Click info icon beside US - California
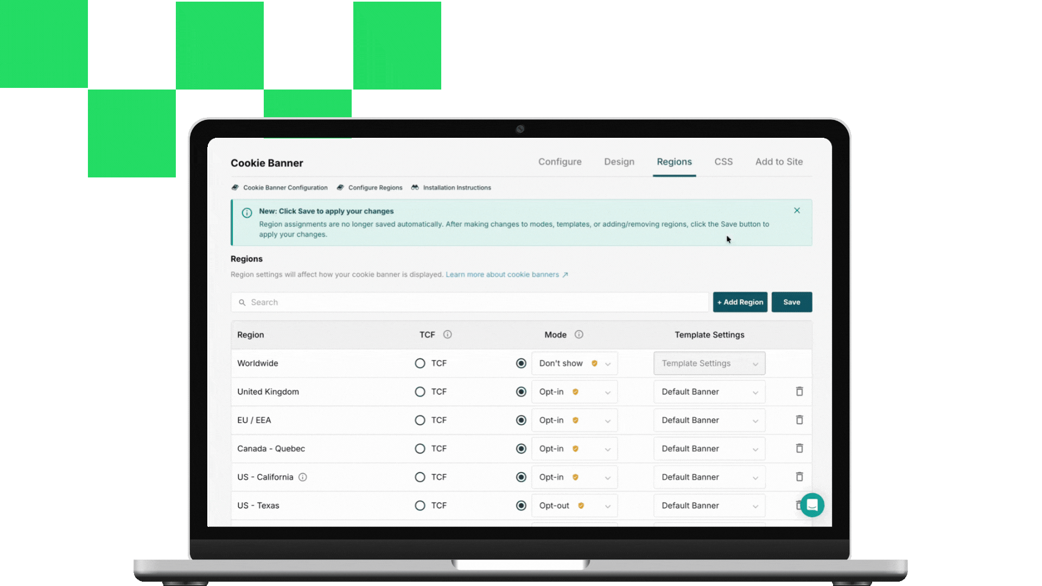 coord(303,477)
